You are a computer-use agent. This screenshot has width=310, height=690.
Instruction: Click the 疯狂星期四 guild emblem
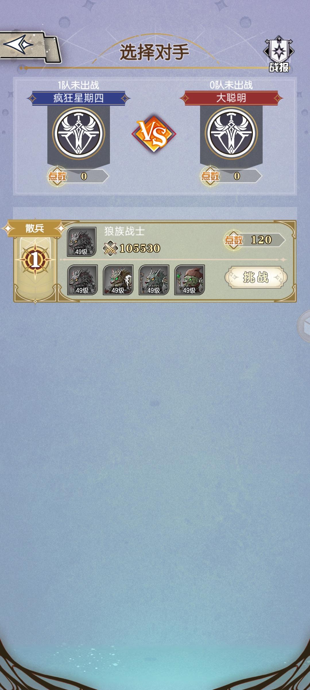coord(78,133)
